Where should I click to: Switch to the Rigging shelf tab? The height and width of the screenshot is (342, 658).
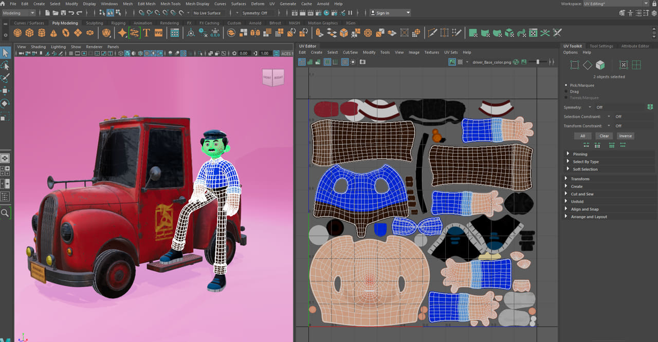118,23
